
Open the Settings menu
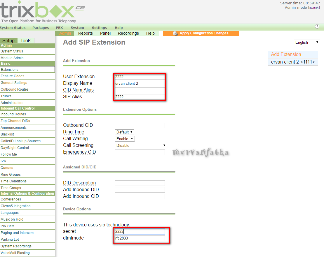coord(99,27)
